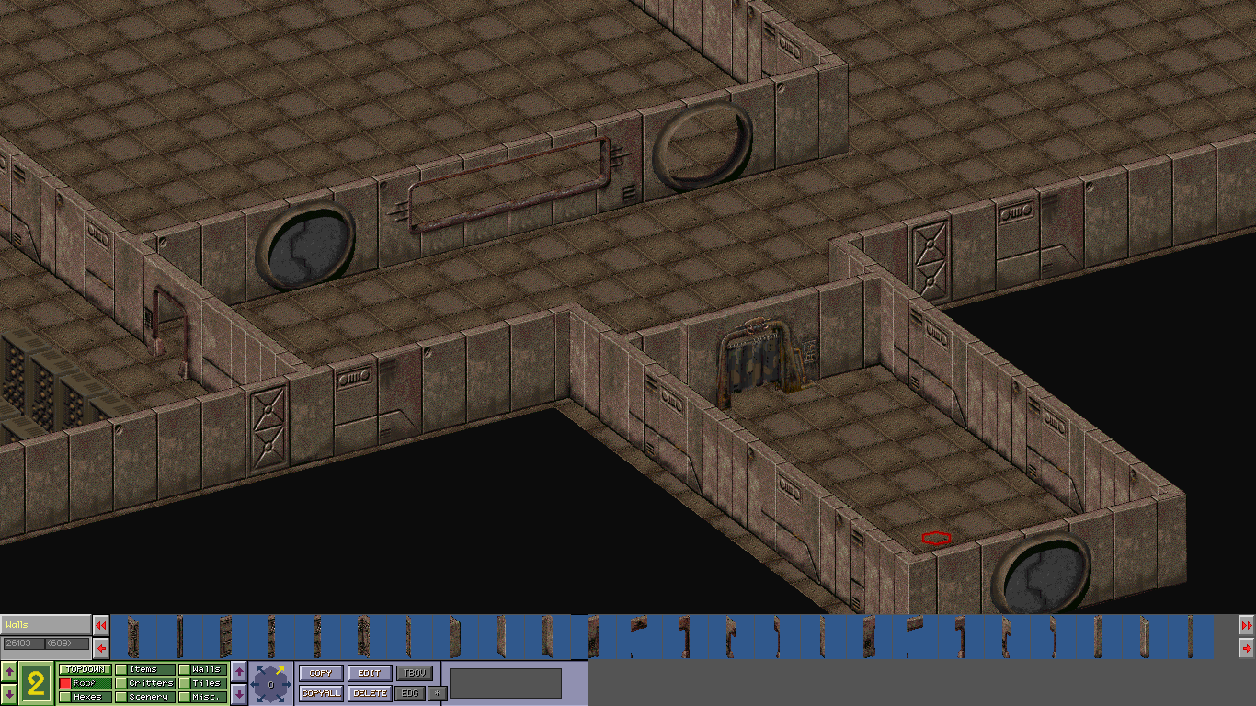Raise map level with the up arrow beside 2
This screenshot has height=706, width=1256.
pos(8,673)
